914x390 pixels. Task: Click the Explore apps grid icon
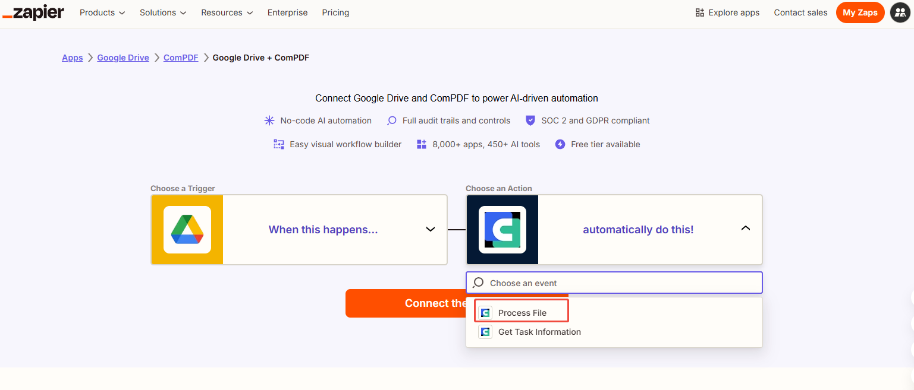pyautogui.click(x=699, y=12)
